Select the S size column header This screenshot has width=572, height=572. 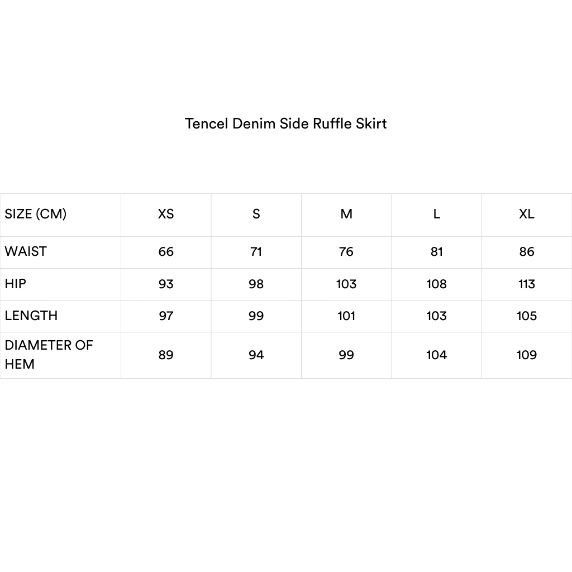click(256, 214)
